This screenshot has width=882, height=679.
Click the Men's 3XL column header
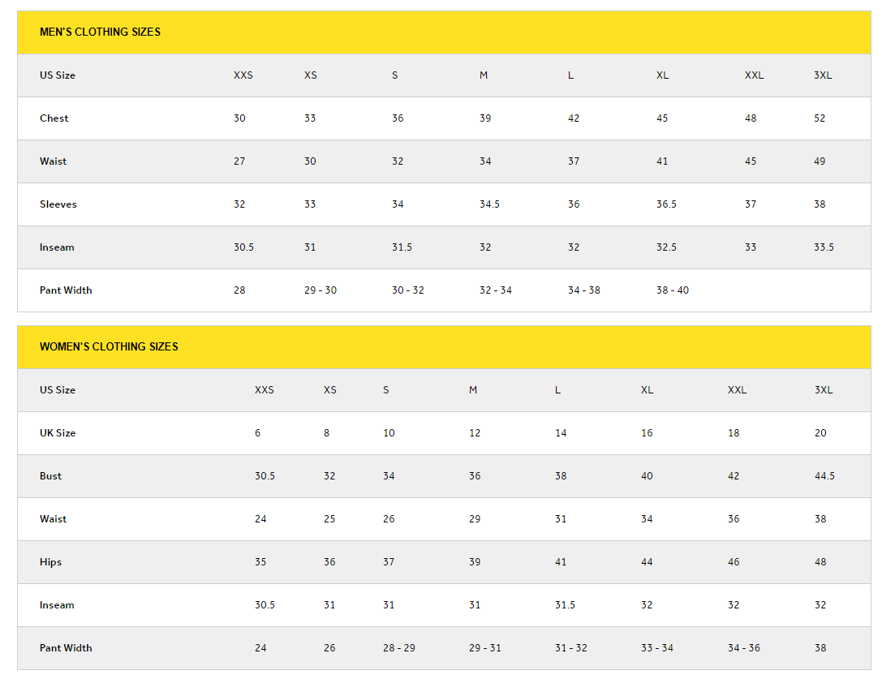tap(823, 75)
